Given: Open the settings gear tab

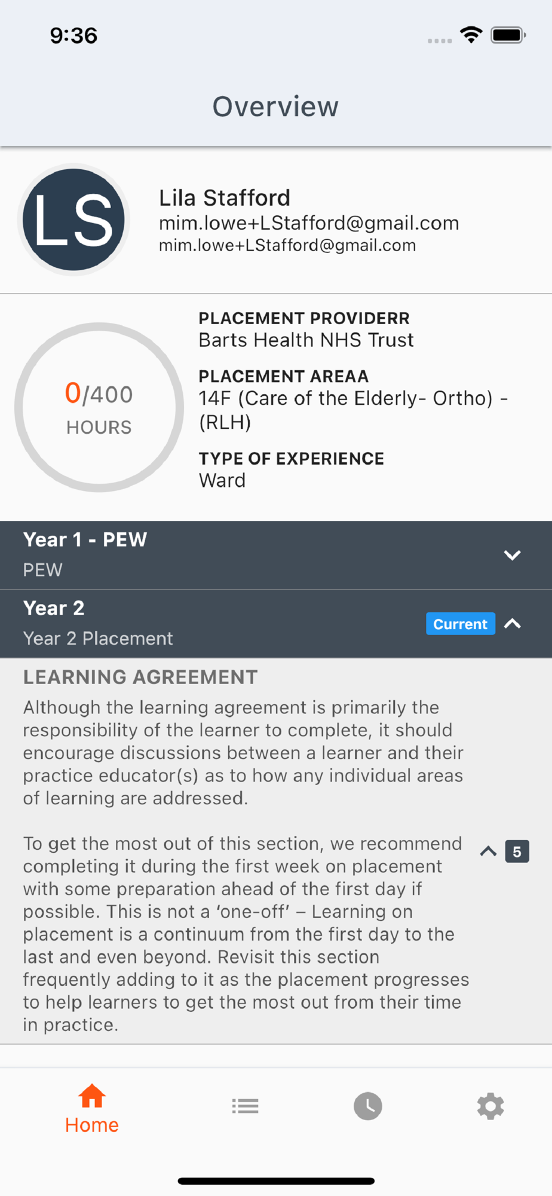Looking at the screenshot, I should click(x=490, y=1106).
